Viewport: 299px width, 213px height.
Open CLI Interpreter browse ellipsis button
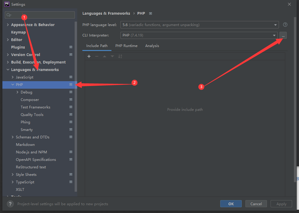(283, 35)
